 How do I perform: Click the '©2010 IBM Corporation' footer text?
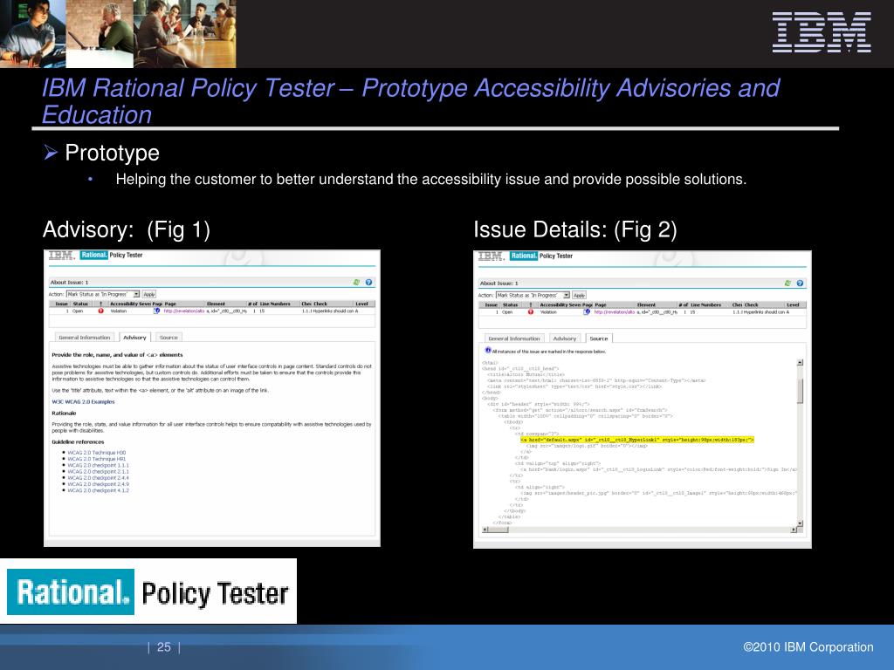tap(808, 647)
